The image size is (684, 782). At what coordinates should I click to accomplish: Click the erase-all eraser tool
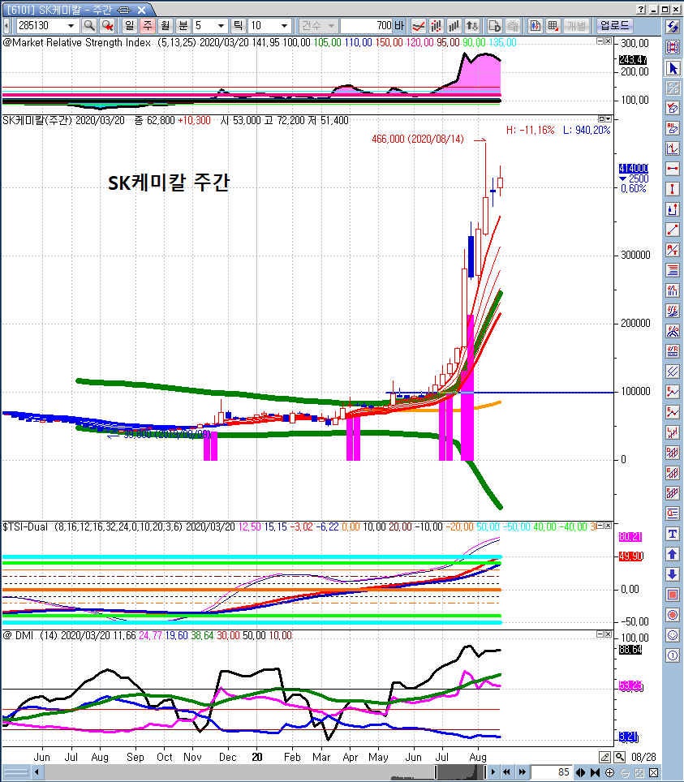coord(673,128)
